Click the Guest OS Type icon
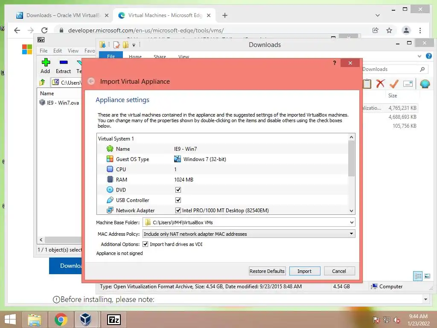Viewport: 437px width, 328px height. tap(110, 159)
